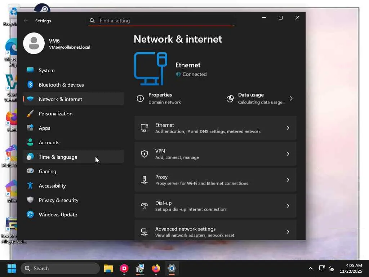This screenshot has height=277, width=369.
Task: Open Bluetooth & devices settings
Action: 74,84
